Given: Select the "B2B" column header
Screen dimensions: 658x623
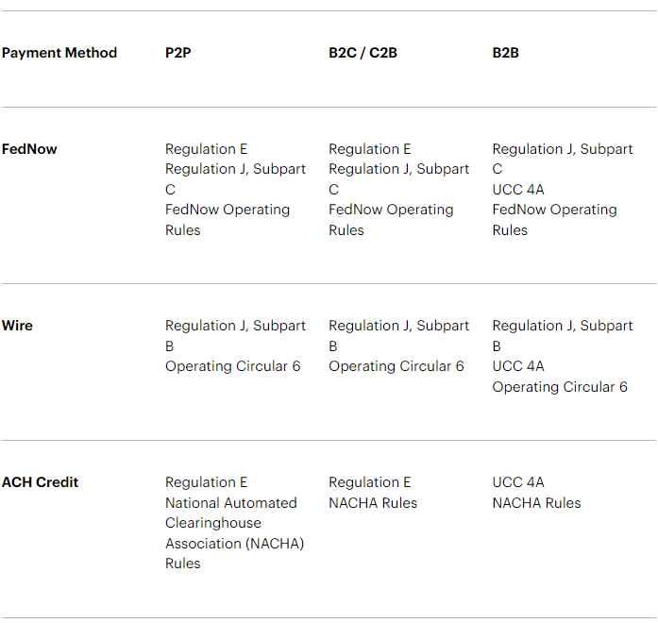Looking at the screenshot, I should click(505, 53).
